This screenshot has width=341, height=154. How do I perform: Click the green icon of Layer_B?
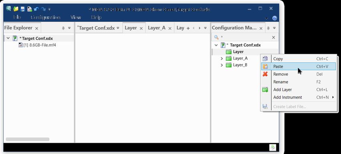click(228, 65)
